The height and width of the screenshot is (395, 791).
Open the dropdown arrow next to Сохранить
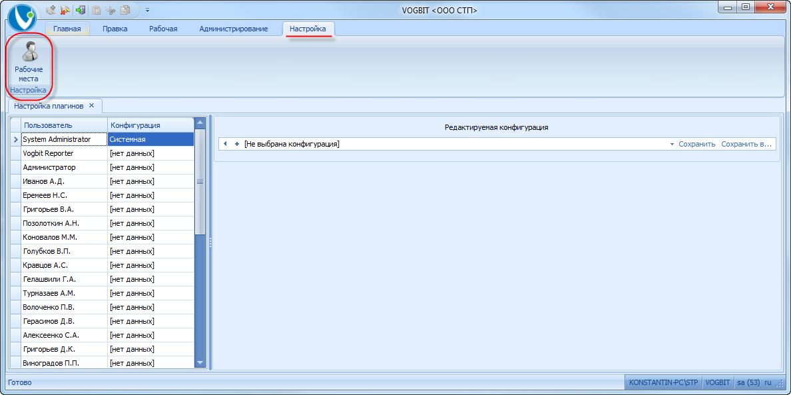point(672,144)
